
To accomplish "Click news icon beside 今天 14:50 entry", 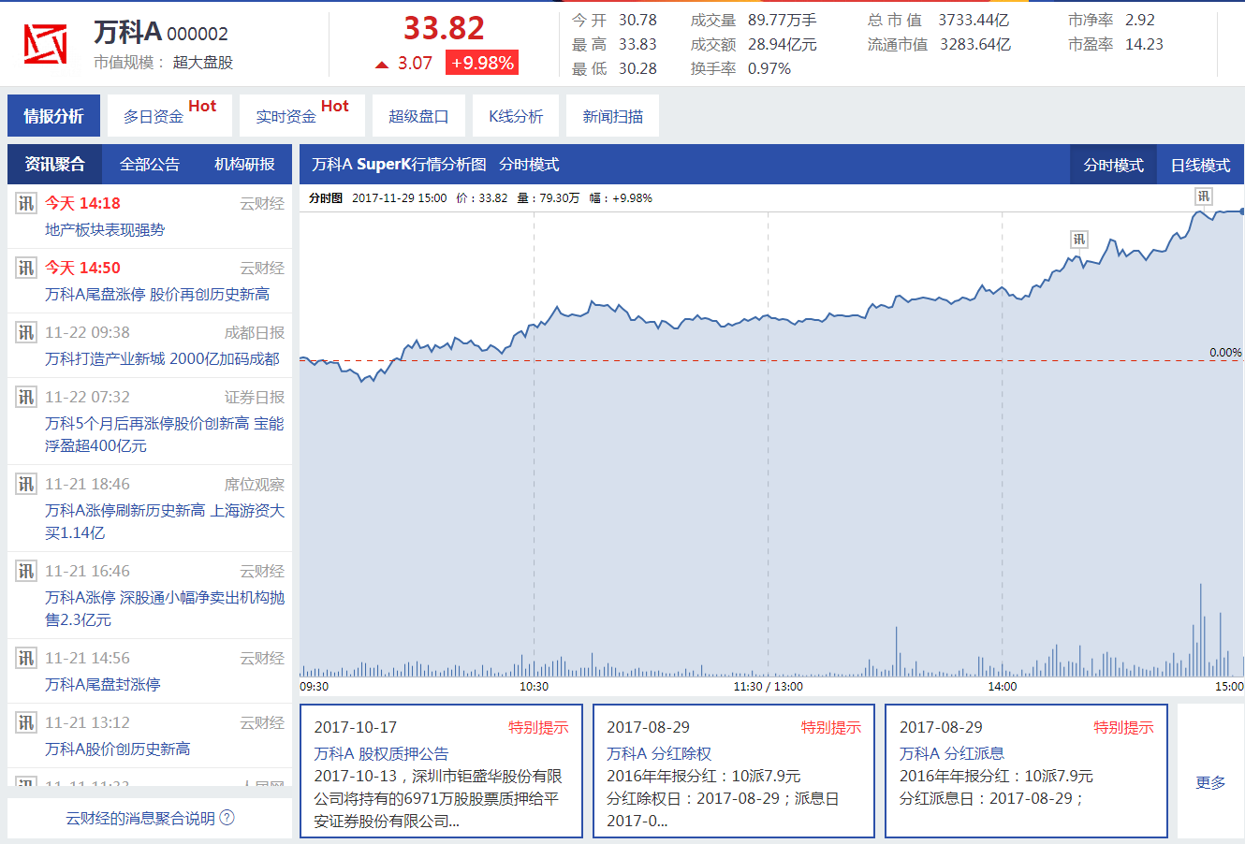I will (26, 268).
